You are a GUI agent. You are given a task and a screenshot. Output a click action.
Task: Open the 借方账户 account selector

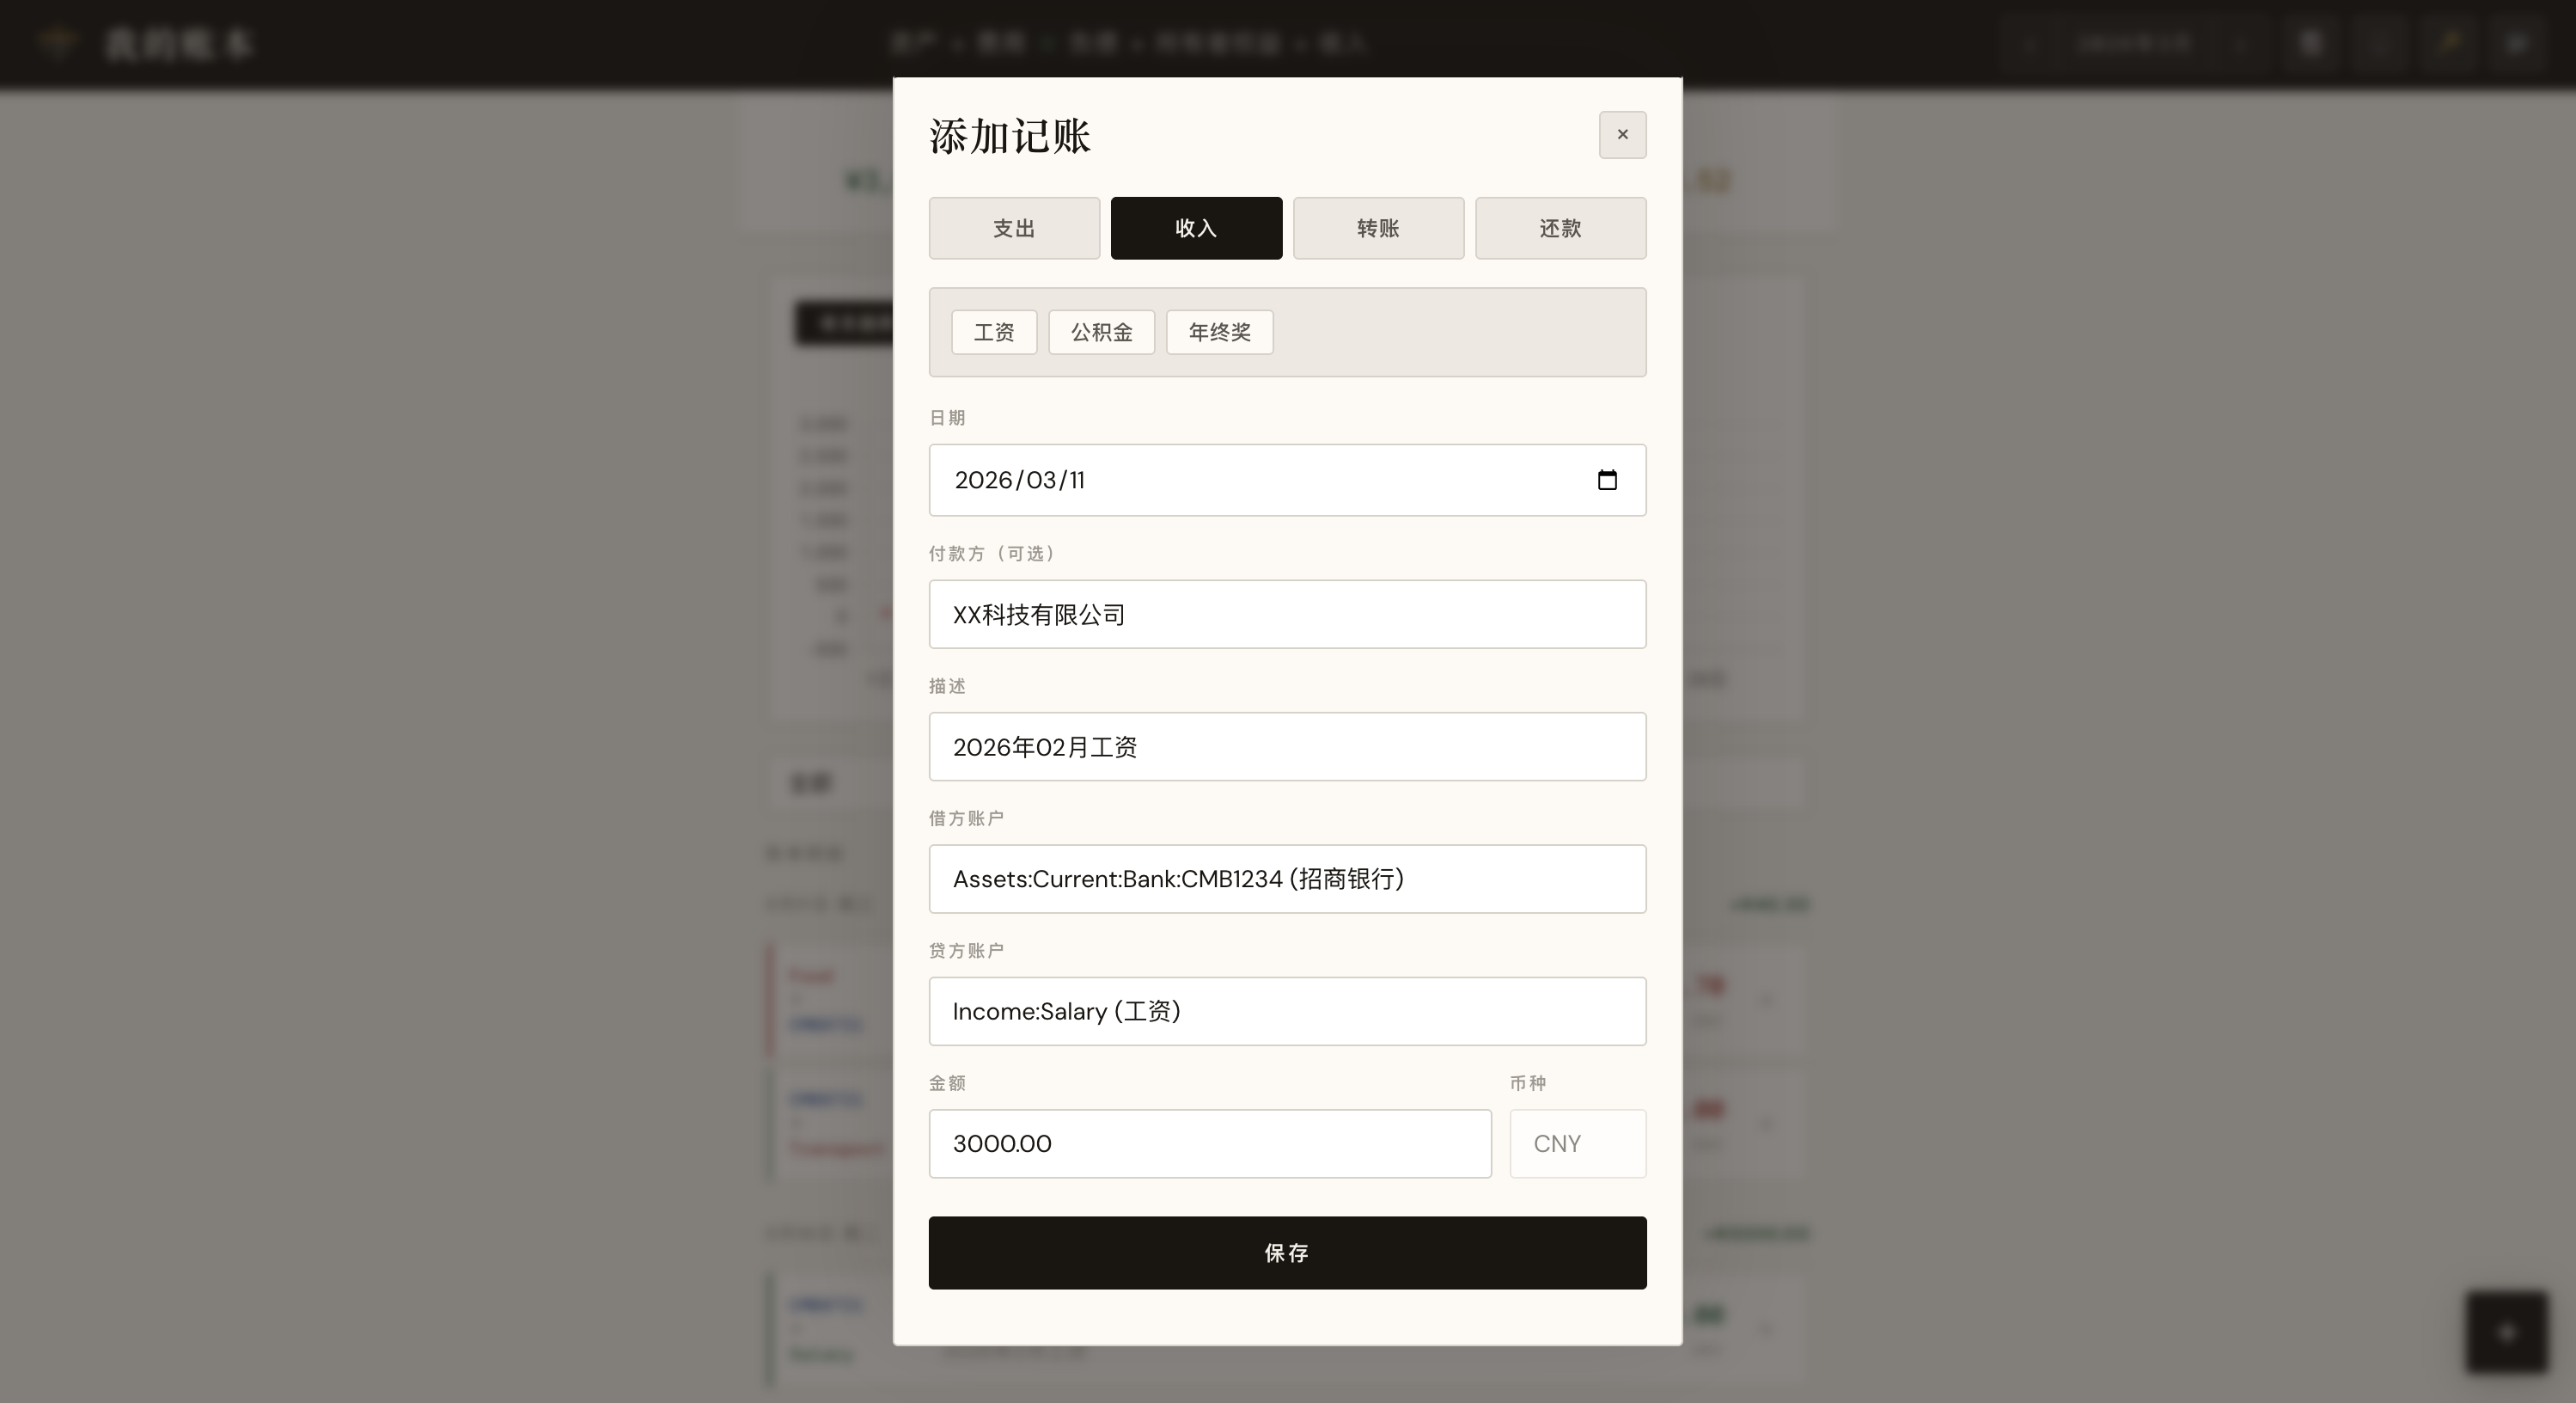[x=1287, y=879]
